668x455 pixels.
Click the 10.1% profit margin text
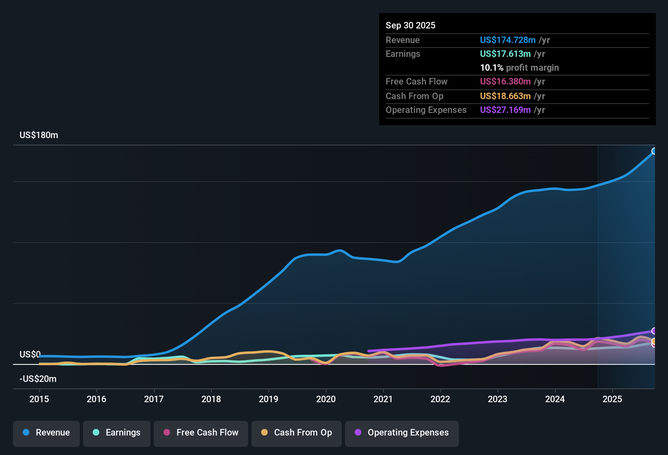(x=520, y=68)
